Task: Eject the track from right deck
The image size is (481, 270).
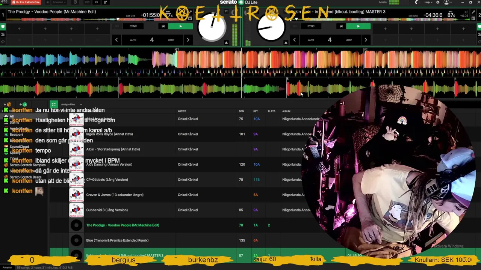Action: 286,43
